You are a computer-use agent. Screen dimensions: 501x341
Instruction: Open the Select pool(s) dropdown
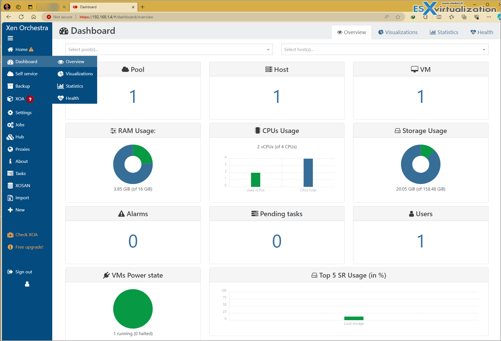(169, 49)
